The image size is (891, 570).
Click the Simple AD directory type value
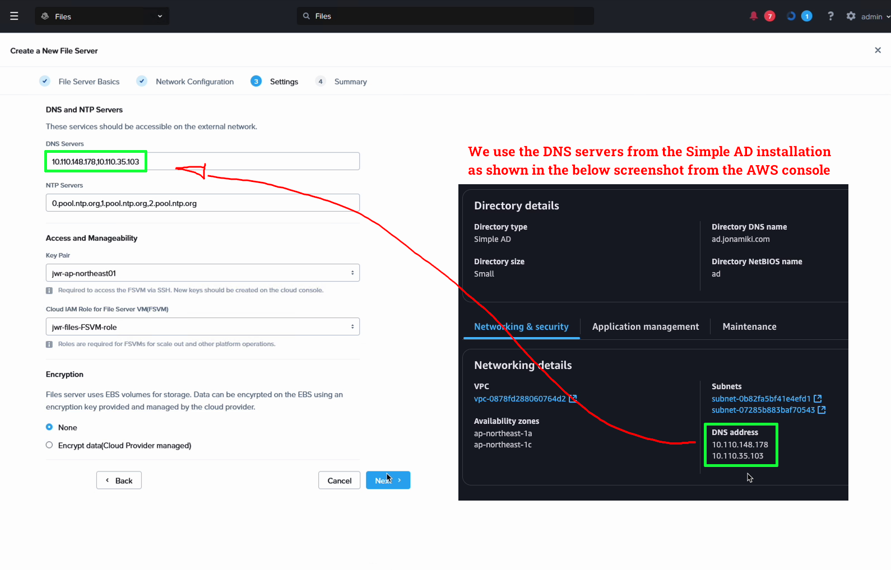click(x=493, y=239)
